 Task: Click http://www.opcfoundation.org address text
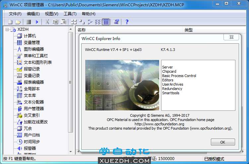(159, 124)
